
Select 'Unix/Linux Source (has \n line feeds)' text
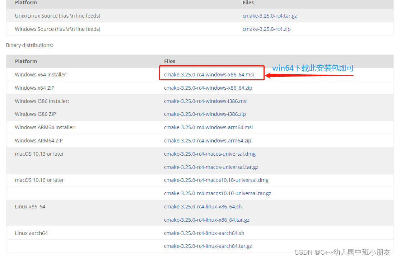click(57, 16)
